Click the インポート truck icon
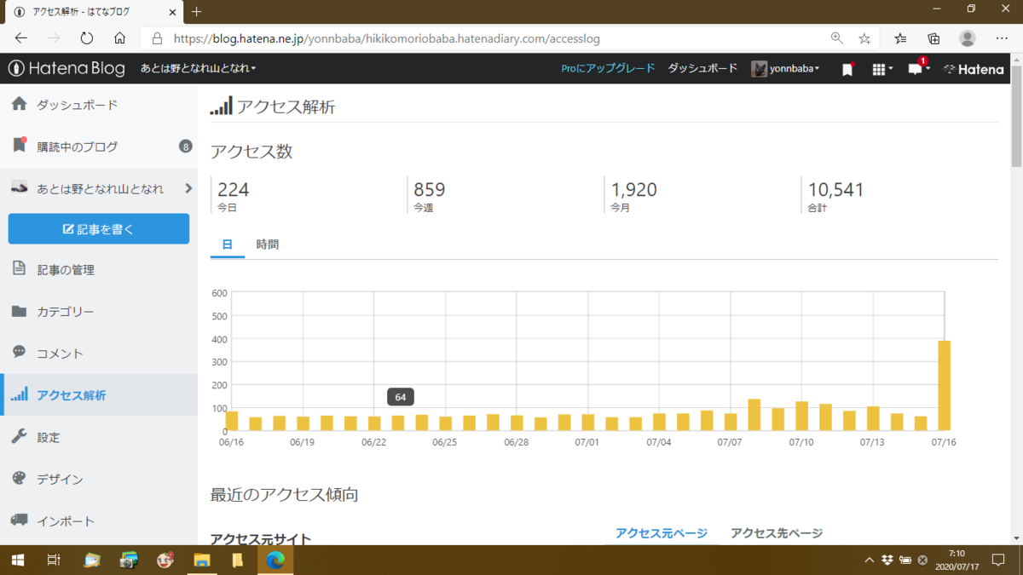 (x=20, y=520)
